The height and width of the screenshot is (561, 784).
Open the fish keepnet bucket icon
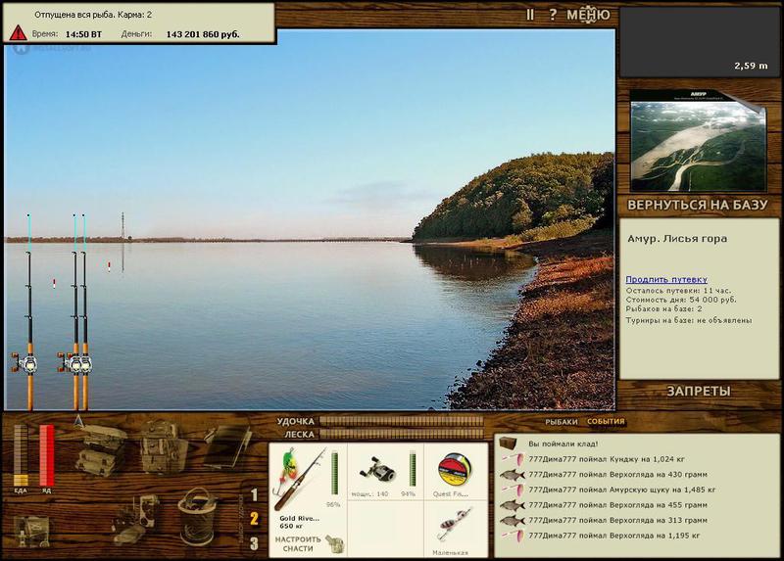[198, 514]
